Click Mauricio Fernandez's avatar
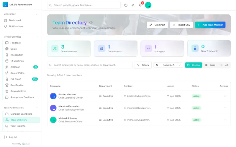 (53, 108)
